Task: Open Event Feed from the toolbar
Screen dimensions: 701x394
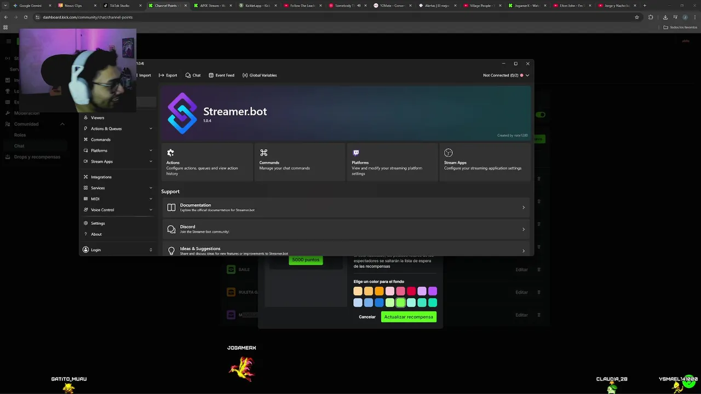Action: tap(221, 75)
